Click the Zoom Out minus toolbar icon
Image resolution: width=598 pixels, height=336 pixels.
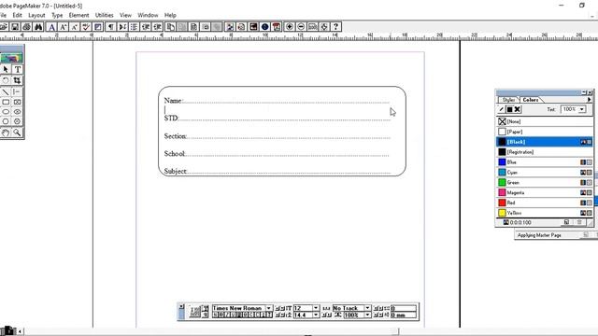click(x=301, y=27)
